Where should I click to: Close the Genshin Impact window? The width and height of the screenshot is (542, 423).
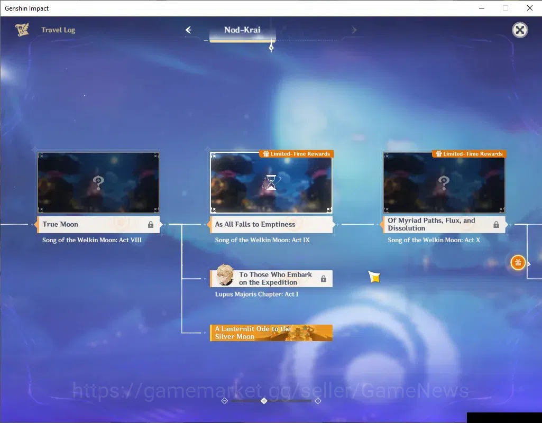pos(529,8)
